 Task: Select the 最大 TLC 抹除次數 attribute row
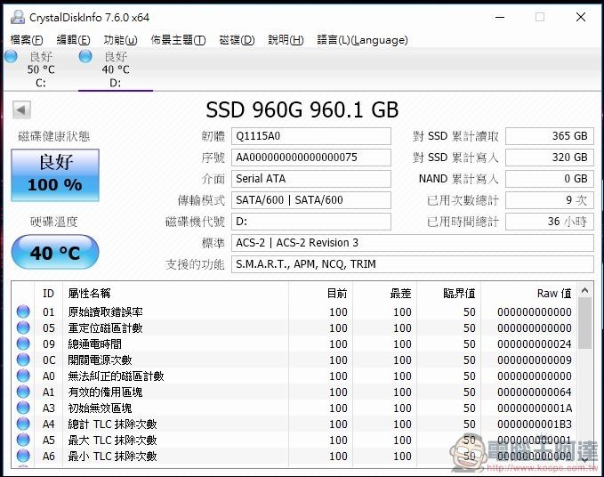(x=294, y=440)
